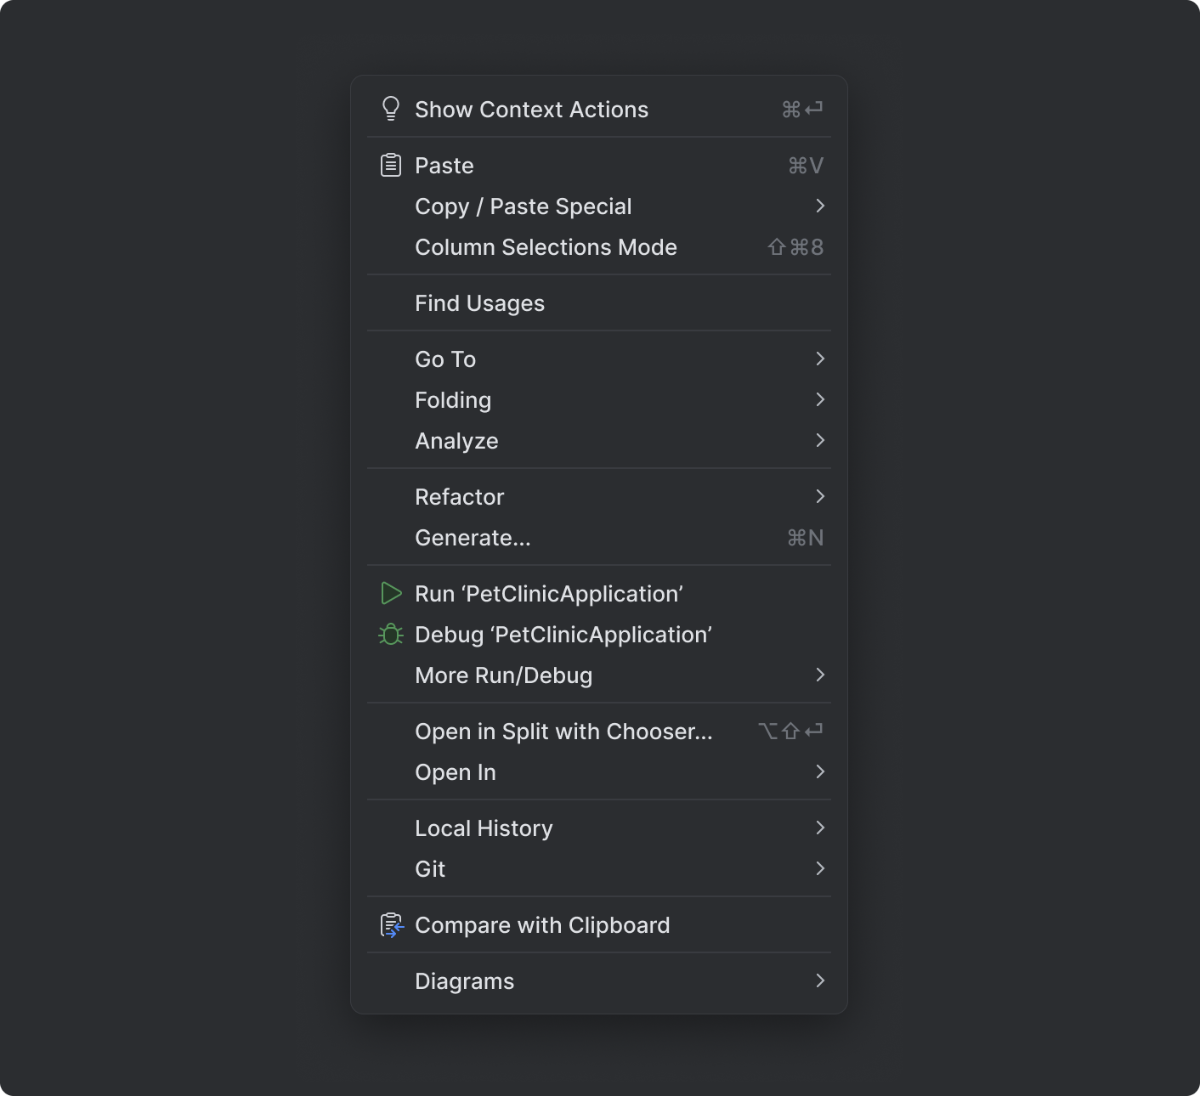Click the Paste clipboard icon
Viewport: 1200px width, 1096px height.
tap(392, 165)
